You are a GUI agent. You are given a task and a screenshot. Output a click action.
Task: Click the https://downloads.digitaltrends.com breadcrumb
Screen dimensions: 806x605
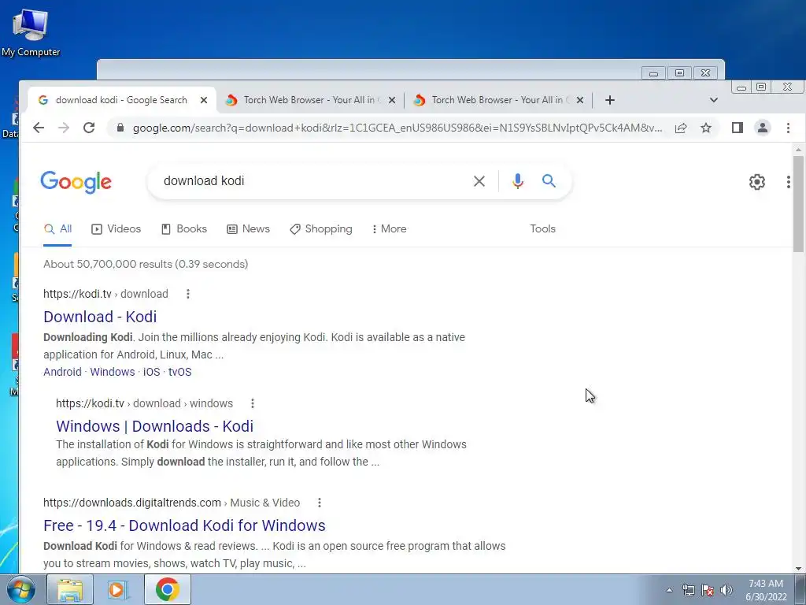(x=132, y=503)
